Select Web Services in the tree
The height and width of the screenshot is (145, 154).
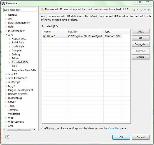click(16, 122)
